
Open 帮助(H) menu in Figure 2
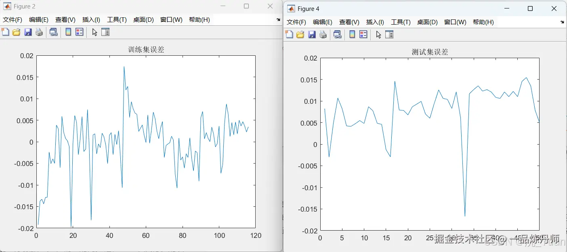tap(199, 20)
